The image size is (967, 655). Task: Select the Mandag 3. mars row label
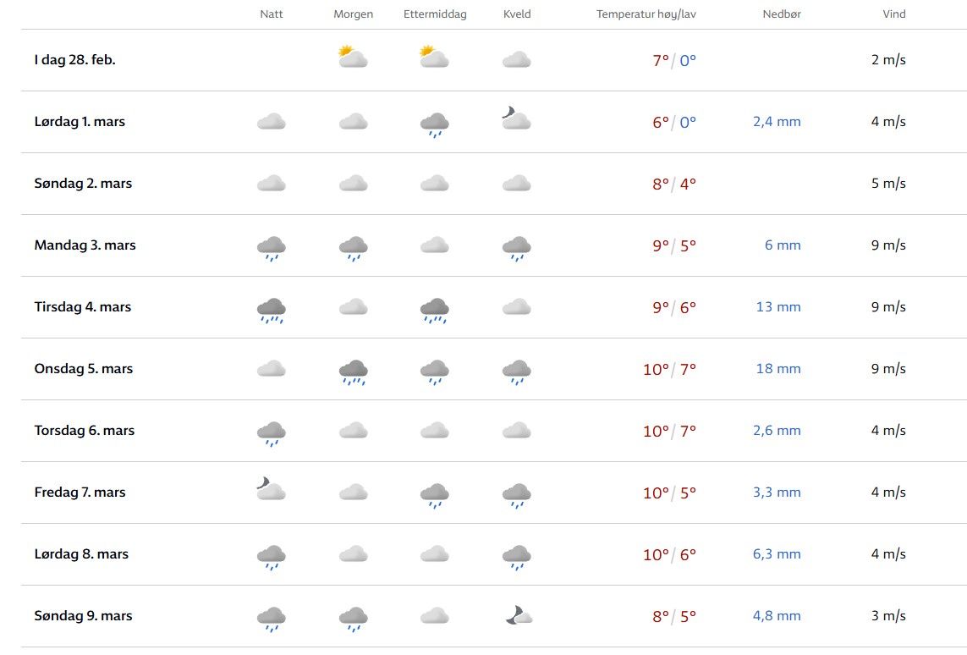coord(85,245)
